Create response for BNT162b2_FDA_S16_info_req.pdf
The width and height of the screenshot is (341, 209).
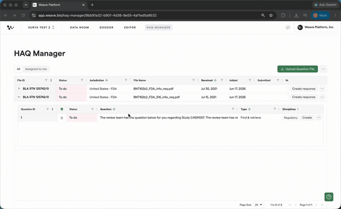(304, 97)
